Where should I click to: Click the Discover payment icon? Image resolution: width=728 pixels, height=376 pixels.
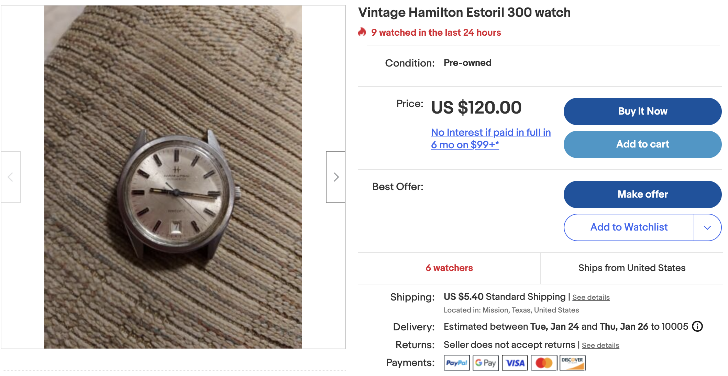[x=572, y=363]
